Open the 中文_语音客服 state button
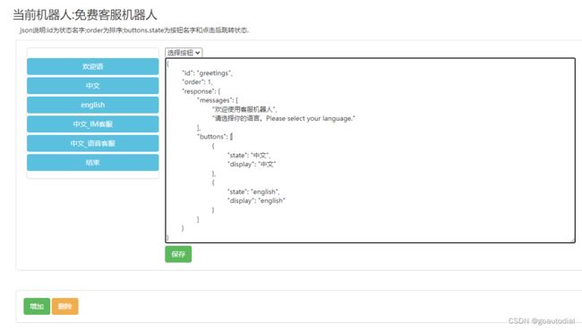Screen dimensions: 582x330 (93, 143)
